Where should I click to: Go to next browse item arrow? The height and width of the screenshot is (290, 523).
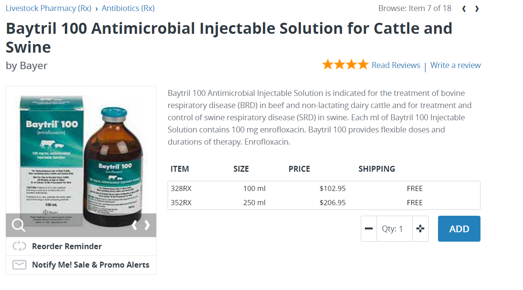[x=477, y=9]
